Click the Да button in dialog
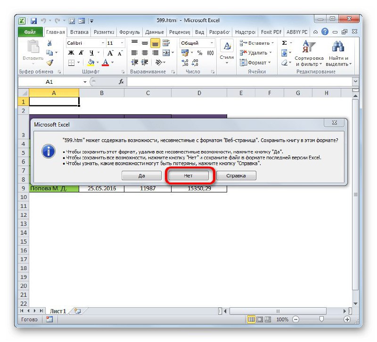This screenshot has width=377, height=342. 142,175
